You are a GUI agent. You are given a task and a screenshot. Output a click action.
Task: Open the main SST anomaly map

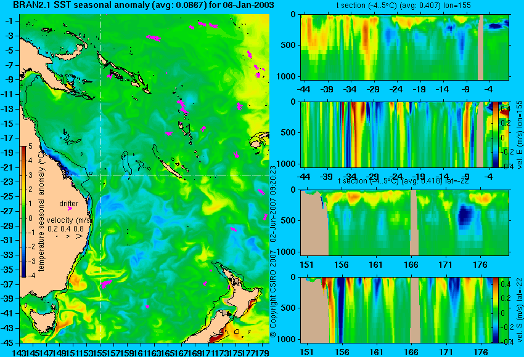(x=144, y=178)
